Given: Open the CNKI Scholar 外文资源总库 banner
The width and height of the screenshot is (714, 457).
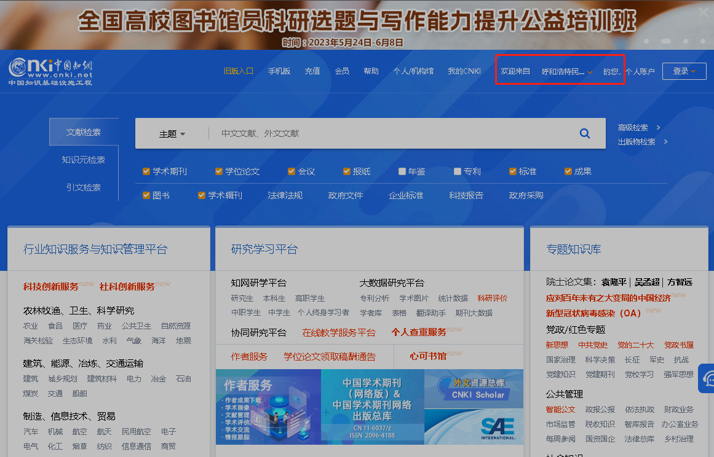Looking at the screenshot, I should (x=474, y=388).
